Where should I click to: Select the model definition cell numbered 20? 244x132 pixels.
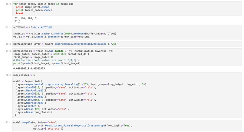coord(127,95)
